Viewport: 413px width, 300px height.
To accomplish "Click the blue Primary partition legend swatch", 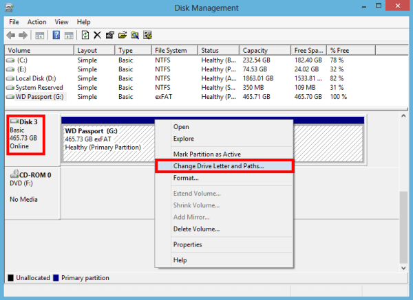I will coord(56,278).
